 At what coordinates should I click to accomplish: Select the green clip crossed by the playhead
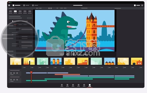(36, 81)
